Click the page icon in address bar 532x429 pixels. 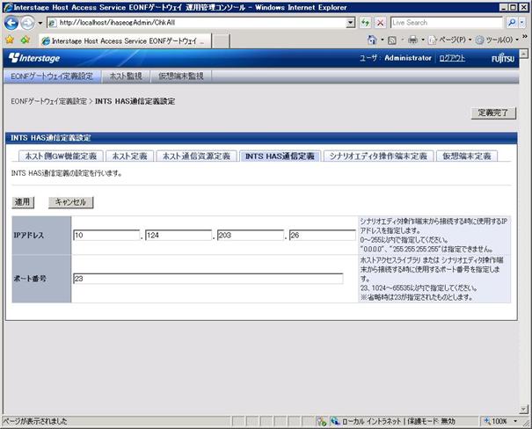[52, 23]
